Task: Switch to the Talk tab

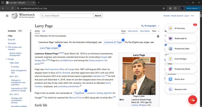Action: [44, 31]
